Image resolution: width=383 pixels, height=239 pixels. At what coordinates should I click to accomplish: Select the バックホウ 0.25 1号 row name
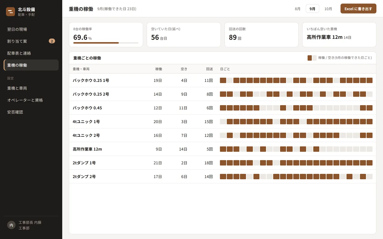[91, 80]
